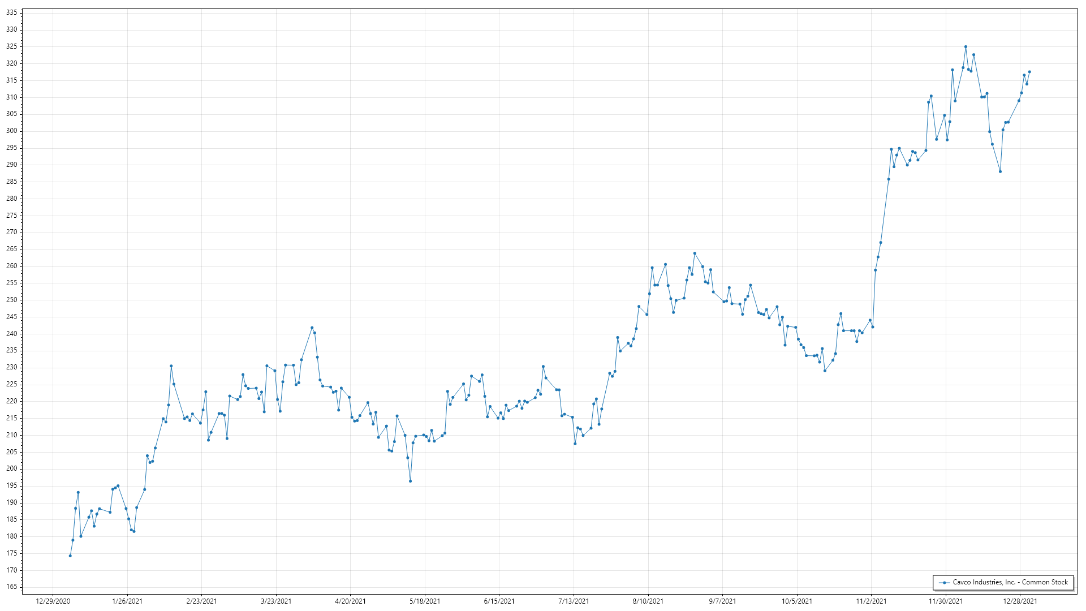Click the 165 value on y-axis
Viewport: 1086px width, 611px height.
(12, 587)
